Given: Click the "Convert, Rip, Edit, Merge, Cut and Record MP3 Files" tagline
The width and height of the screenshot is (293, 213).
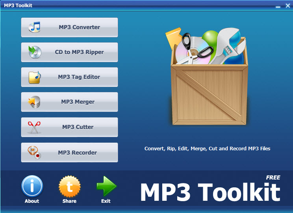Looking at the screenshot, I should 207,149.
